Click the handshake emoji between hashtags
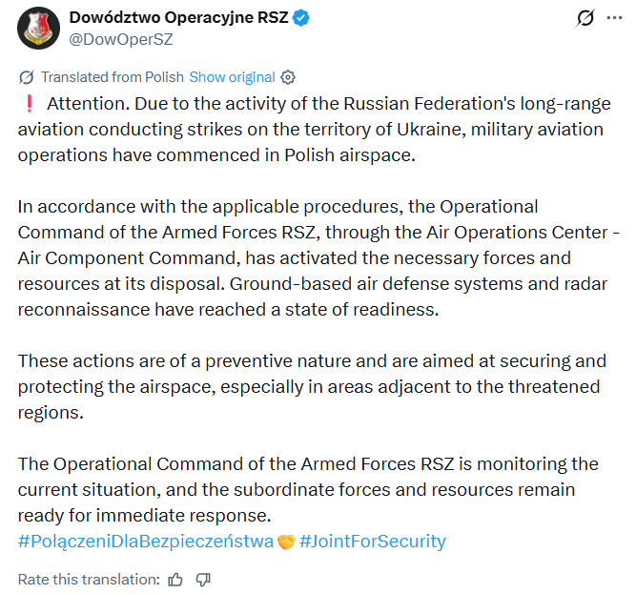Image resolution: width=636 pixels, height=594 pixels. pyautogui.click(x=286, y=542)
